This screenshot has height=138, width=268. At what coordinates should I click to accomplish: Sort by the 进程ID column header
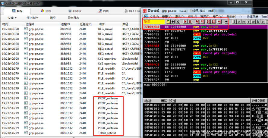[x=69, y=24]
